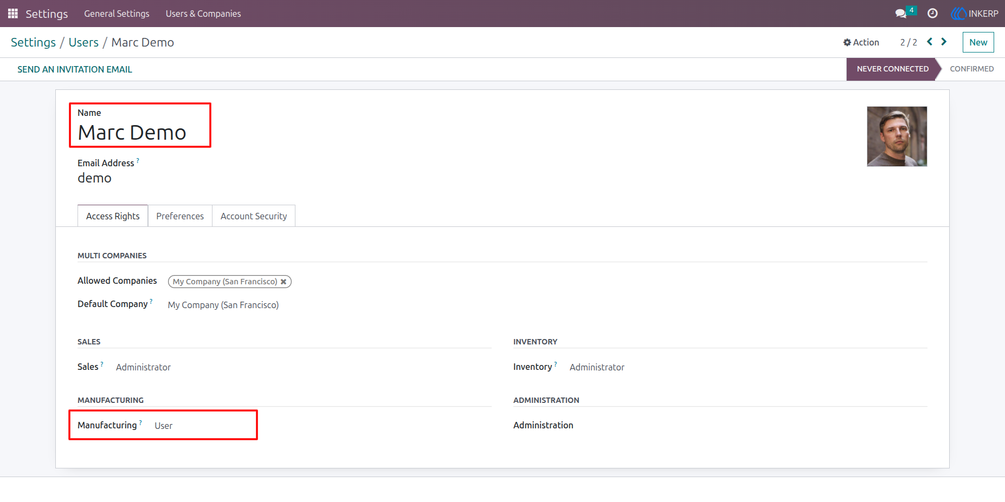Create a New user record
The image size is (1005, 502).
pos(978,42)
